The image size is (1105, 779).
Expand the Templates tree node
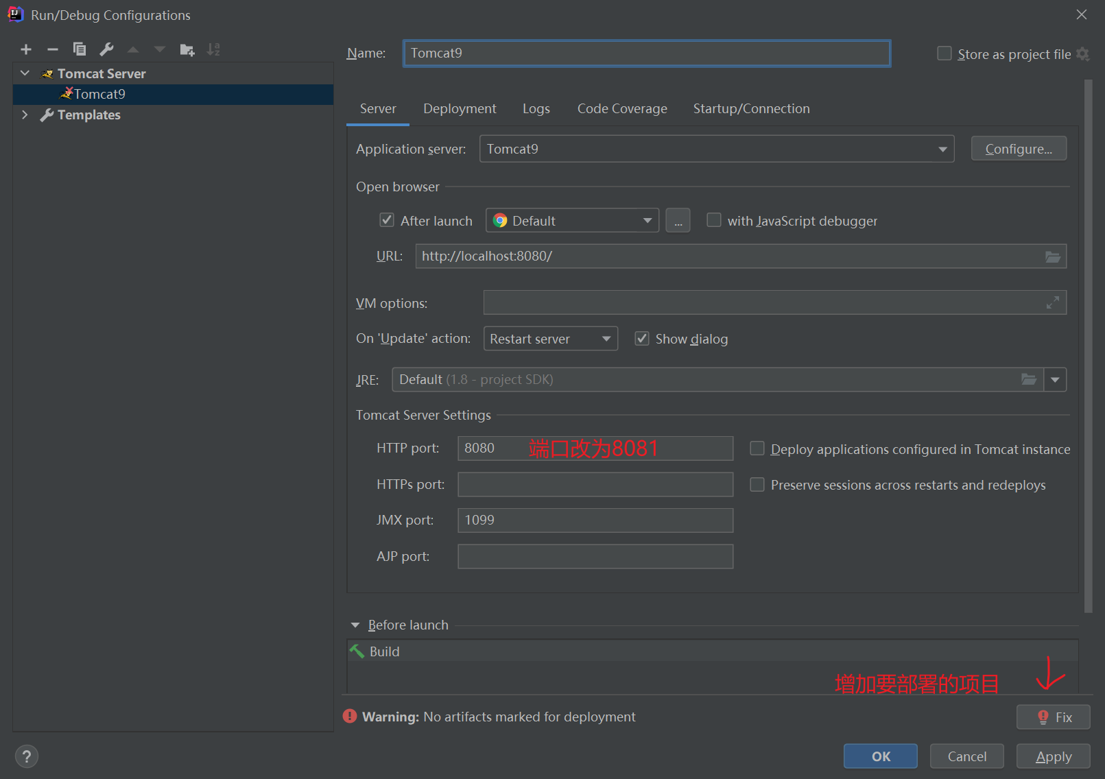tap(25, 115)
